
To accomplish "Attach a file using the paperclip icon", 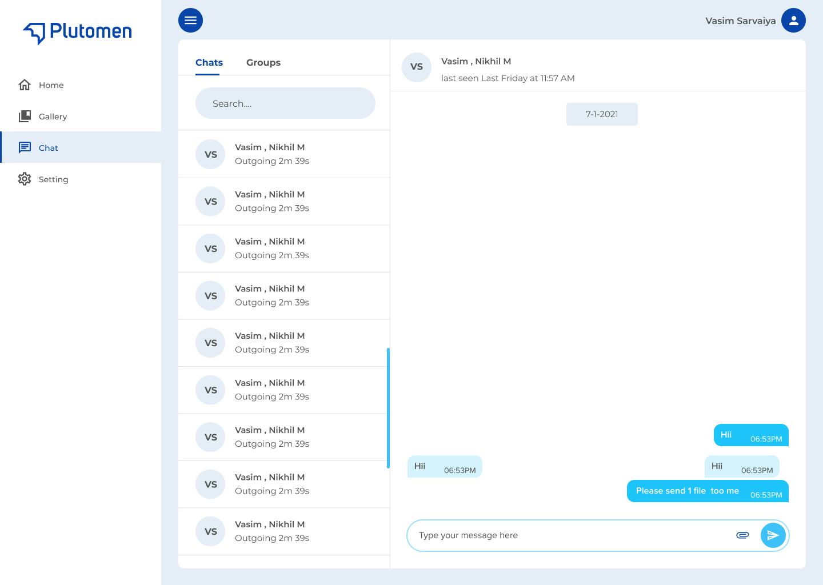I will point(742,535).
